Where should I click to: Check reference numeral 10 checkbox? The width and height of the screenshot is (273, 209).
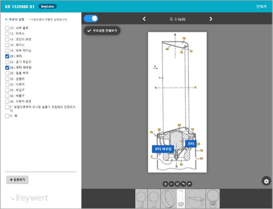(x=7, y=28)
